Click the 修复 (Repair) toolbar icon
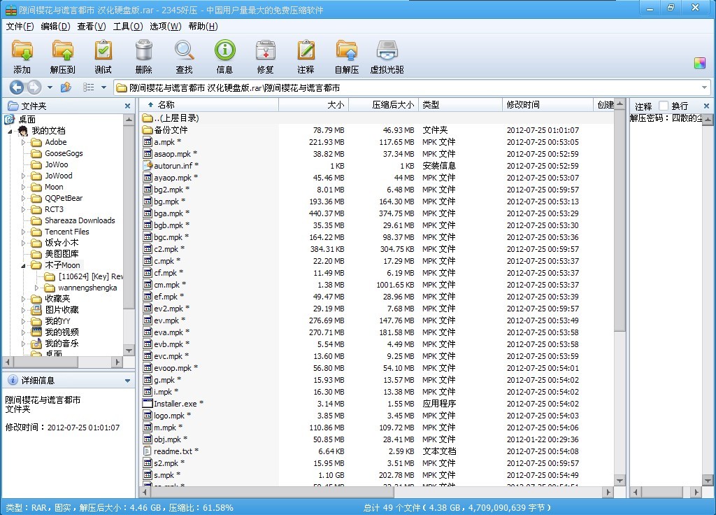 click(x=265, y=51)
